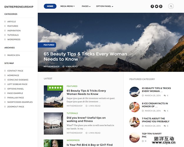
Task: Click MyThemeShop author under walking post
Action: click(x=75, y=133)
